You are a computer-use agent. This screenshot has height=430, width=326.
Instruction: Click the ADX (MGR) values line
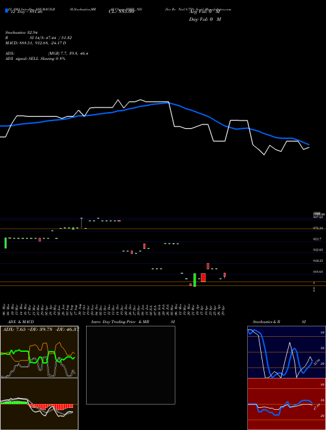[x=47, y=53]
